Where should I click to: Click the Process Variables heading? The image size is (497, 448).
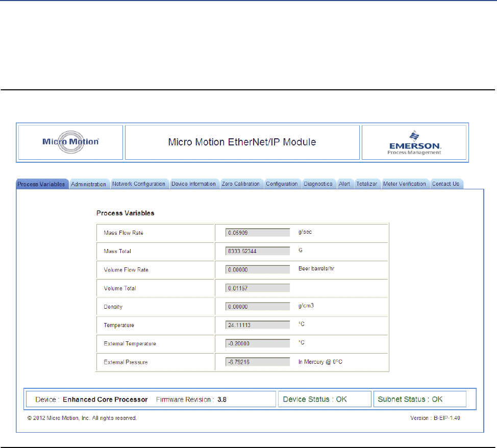pos(125,213)
